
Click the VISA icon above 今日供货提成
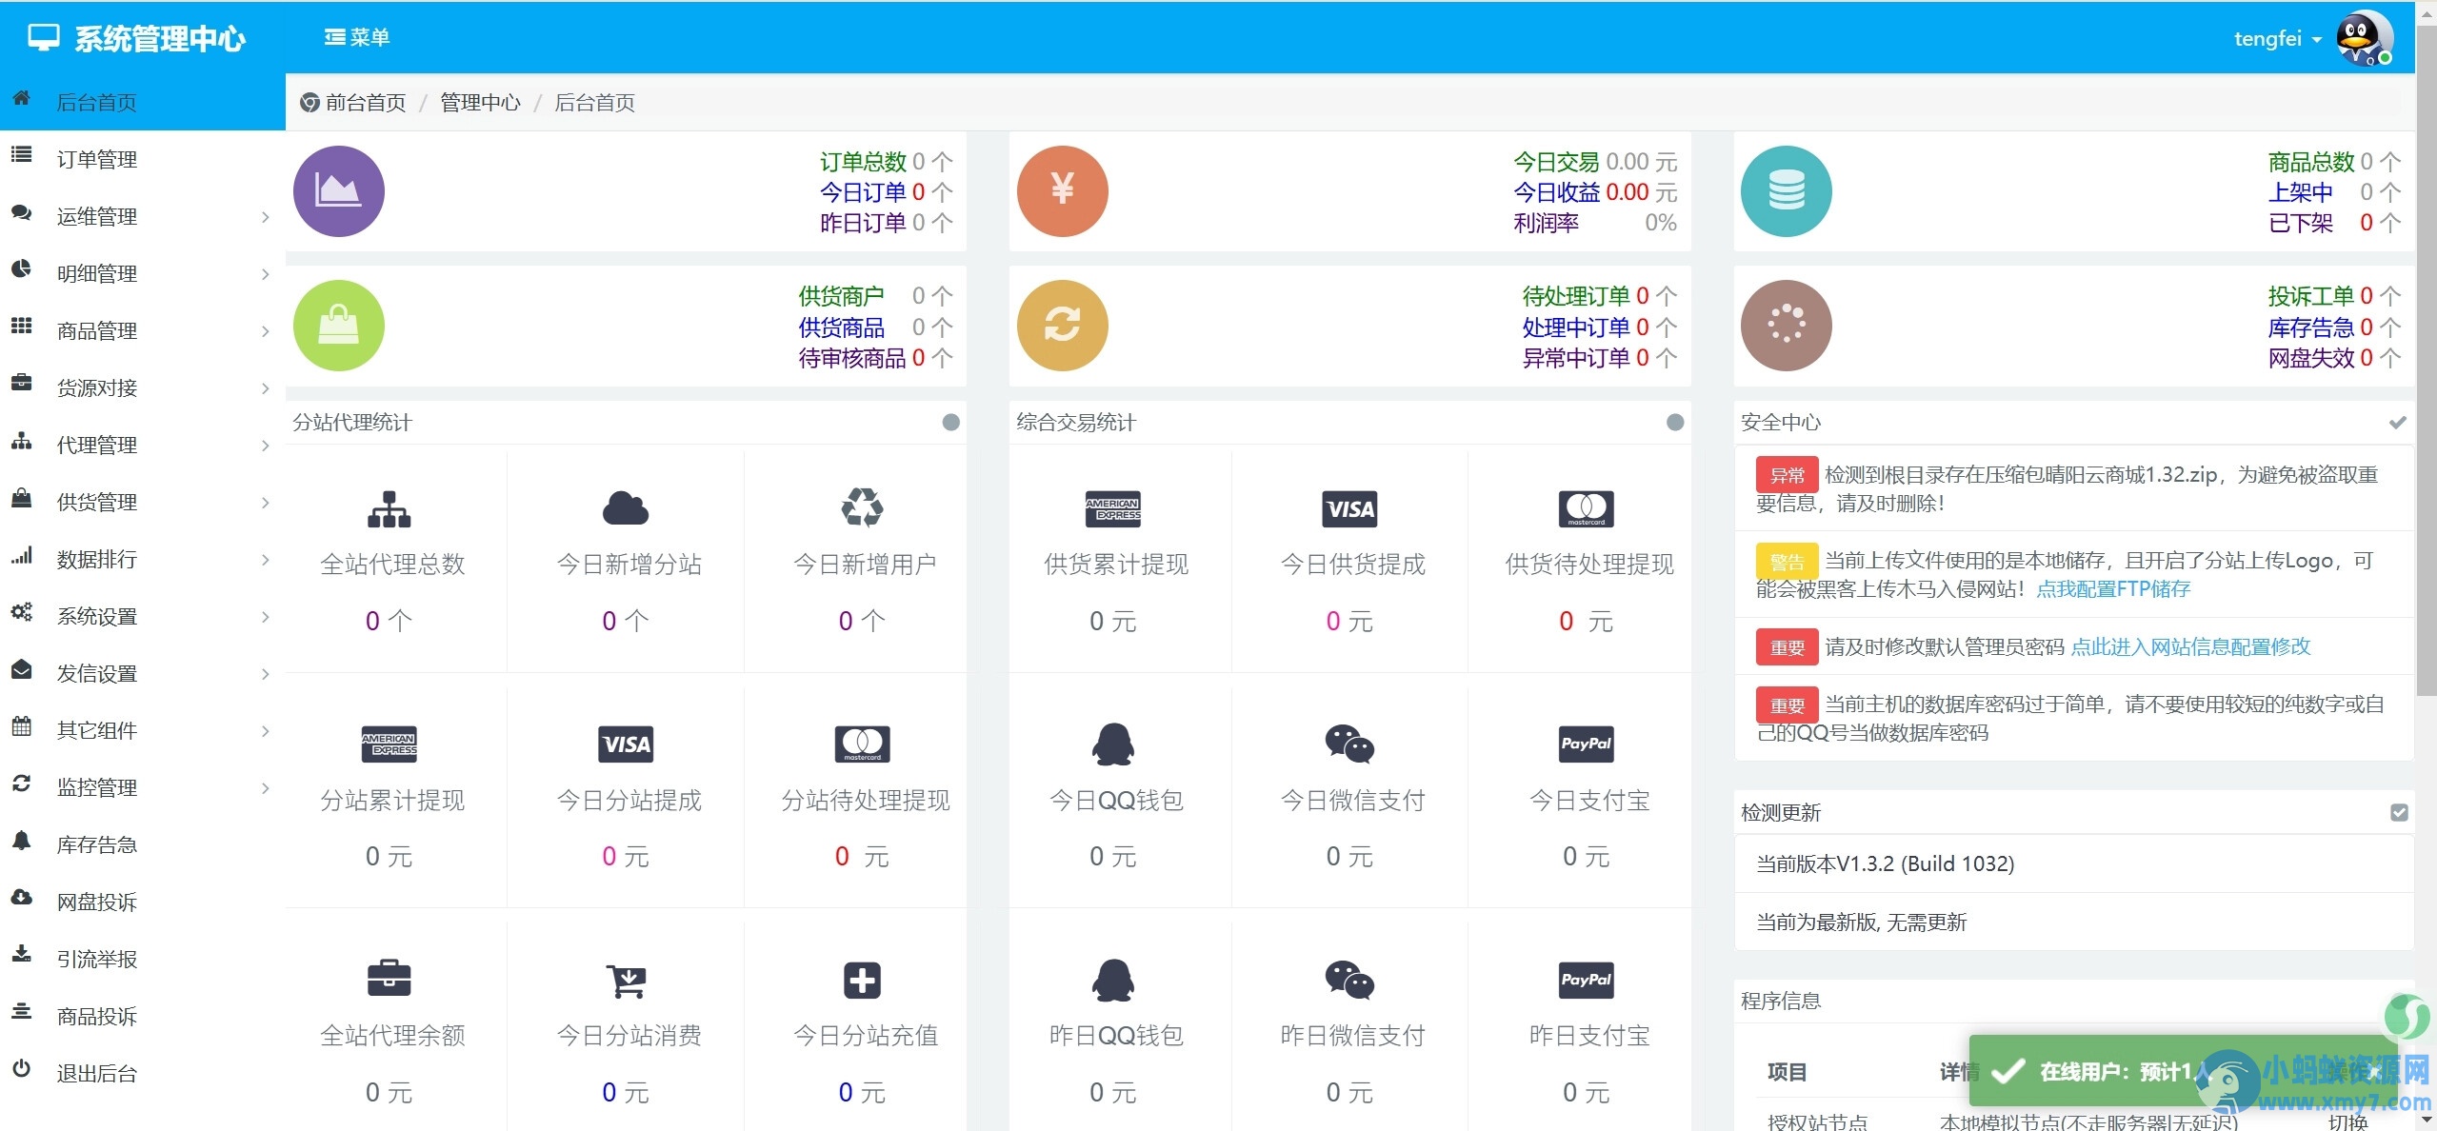point(1349,509)
